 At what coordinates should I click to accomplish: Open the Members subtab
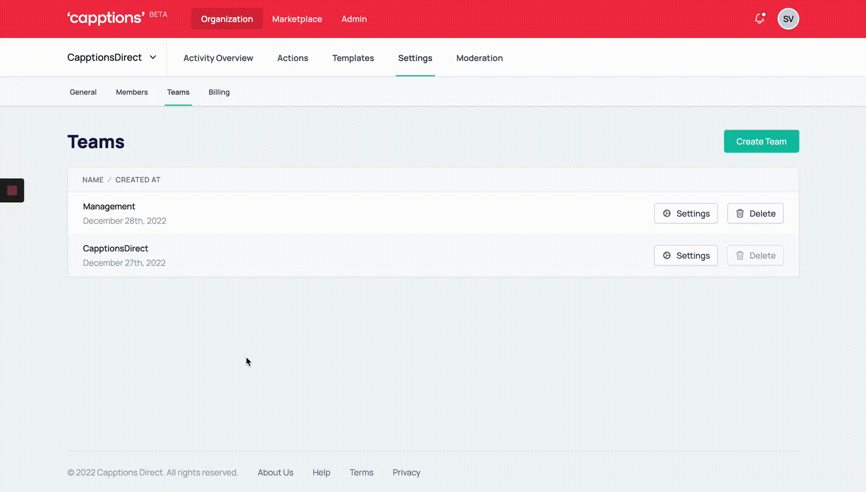[132, 92]
